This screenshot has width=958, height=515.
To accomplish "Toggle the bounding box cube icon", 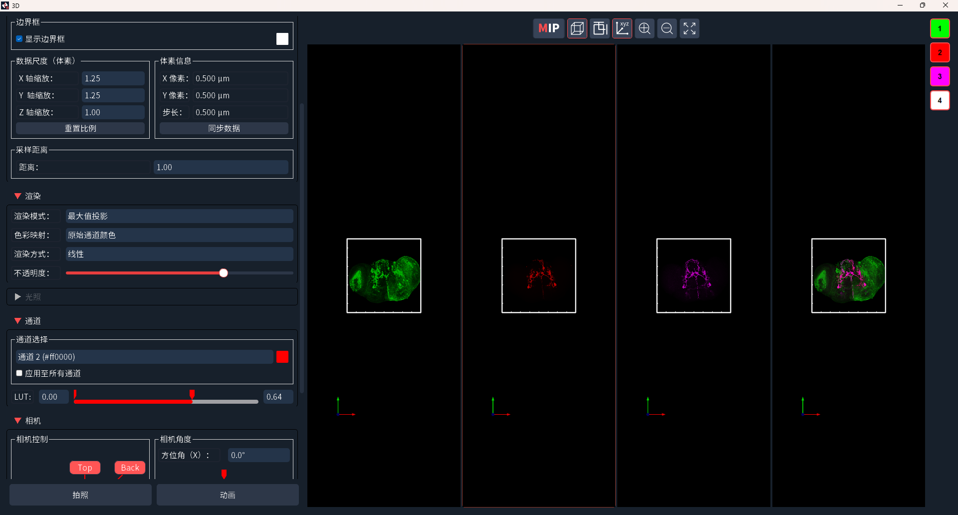I will (577, 28).
